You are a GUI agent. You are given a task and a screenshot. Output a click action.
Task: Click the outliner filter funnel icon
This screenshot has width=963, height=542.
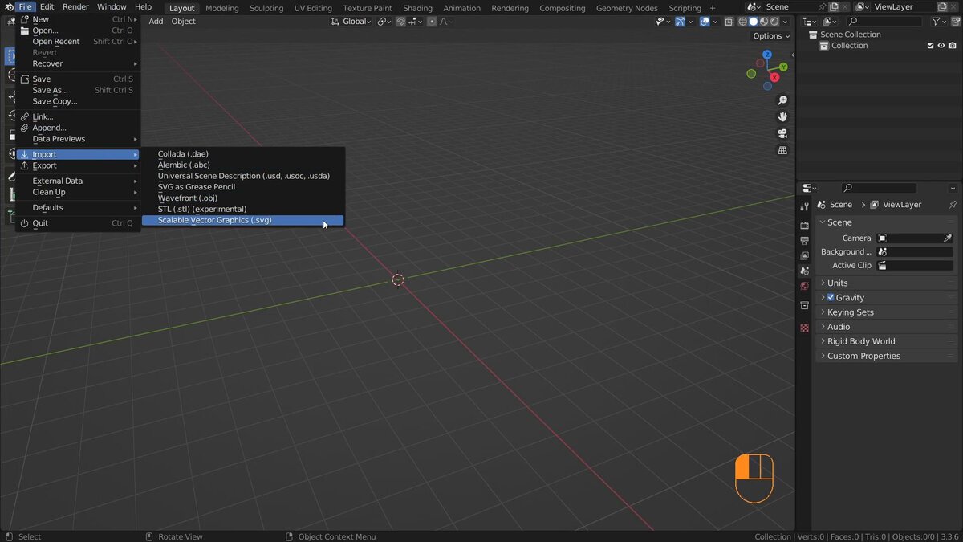[x=936, y=21]
